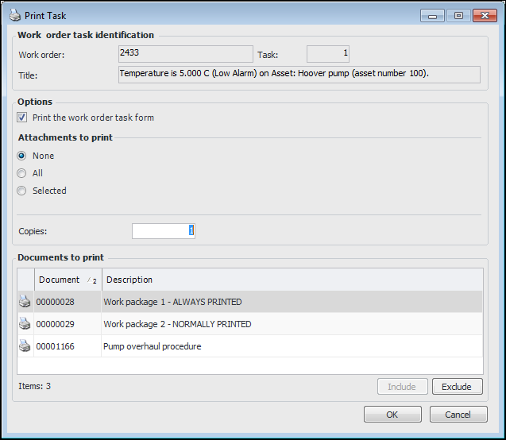This screenshot has width=506, height=440.
Task: Select document number 00000028
Action: (x=55, y=302)
